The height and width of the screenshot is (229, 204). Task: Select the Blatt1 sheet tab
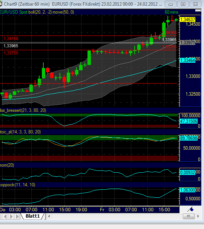pos(32,216)
